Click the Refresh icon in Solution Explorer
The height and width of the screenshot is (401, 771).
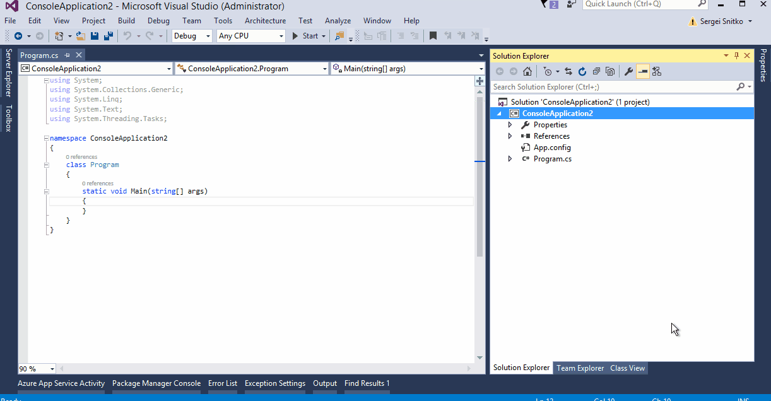[x=582, y=71]
